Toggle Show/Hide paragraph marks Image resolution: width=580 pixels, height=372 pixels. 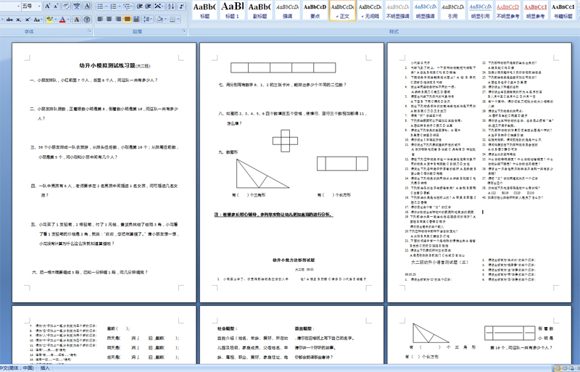point(182,7)
